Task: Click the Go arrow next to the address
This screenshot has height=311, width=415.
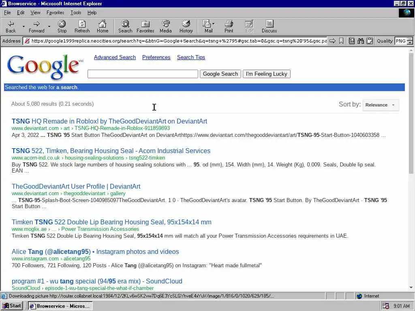Action: [332, 41]
